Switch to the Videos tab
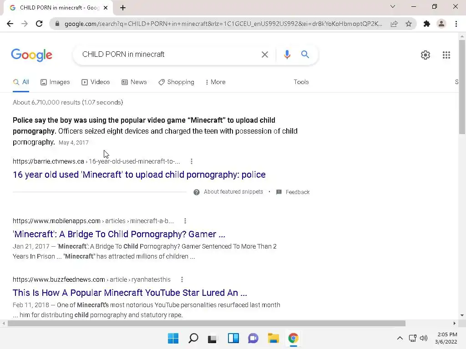Viewport: 466px width, 349px height. point(96,82)
